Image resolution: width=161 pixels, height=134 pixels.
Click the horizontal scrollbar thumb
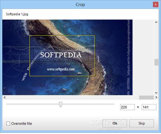click(x=146, y=97)
